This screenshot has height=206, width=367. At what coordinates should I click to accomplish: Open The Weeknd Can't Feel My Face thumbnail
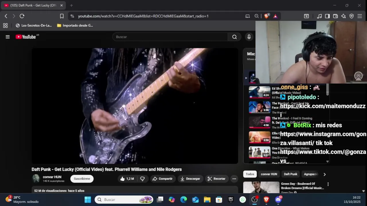pos(259,107)
